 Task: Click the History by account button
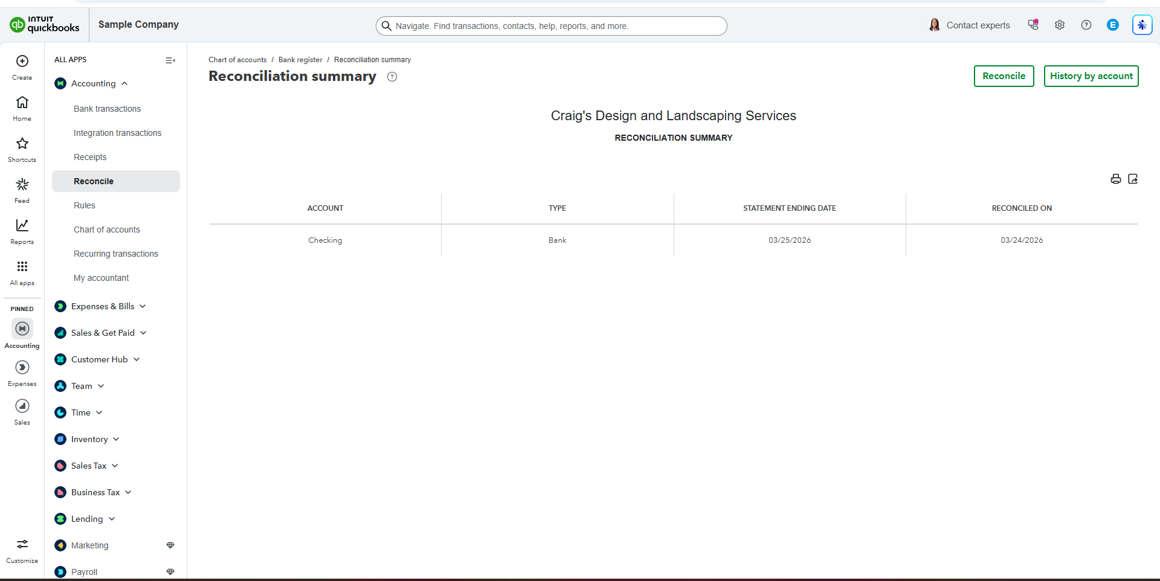[x=1091, y=76]
